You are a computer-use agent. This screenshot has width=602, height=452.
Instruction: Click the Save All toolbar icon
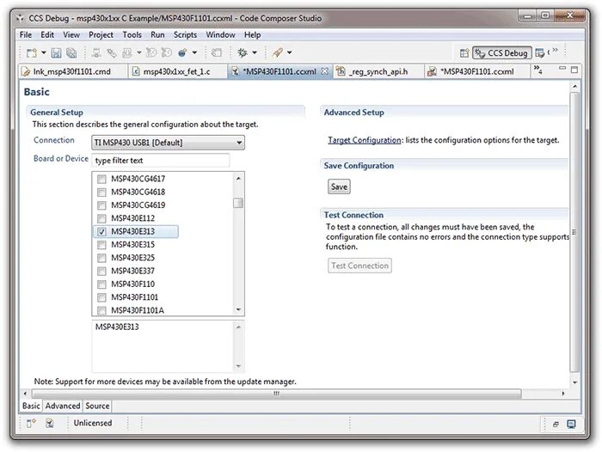pos(71,52)
